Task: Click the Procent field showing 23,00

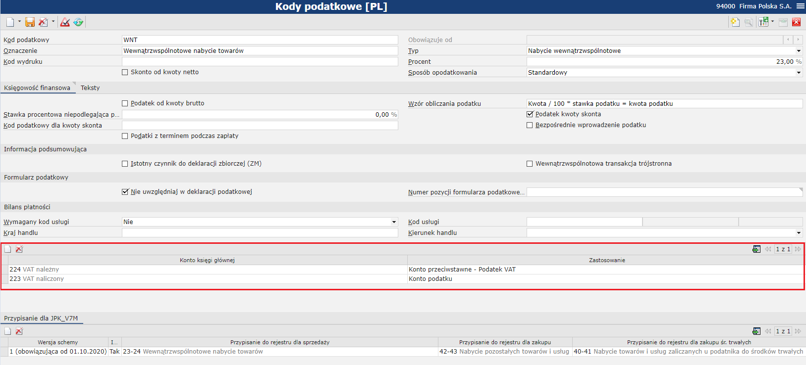Action: pyautogui.click(x=664, y=61)
